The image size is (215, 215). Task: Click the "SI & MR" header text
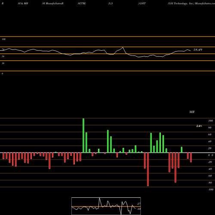tap(23, 3)
